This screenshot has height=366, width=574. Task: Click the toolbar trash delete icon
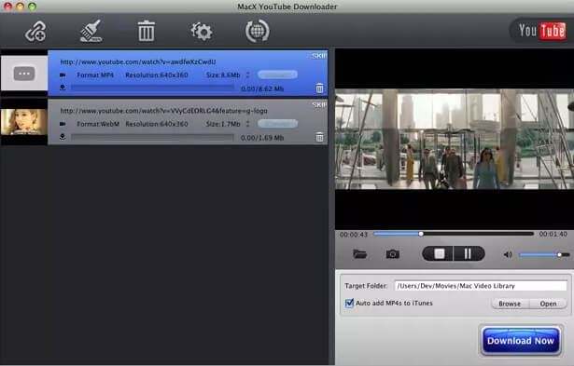pyautogui.click(x=146, y=31)
